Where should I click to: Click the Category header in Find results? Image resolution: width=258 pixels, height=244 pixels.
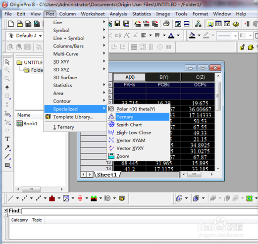click(19, 220)
